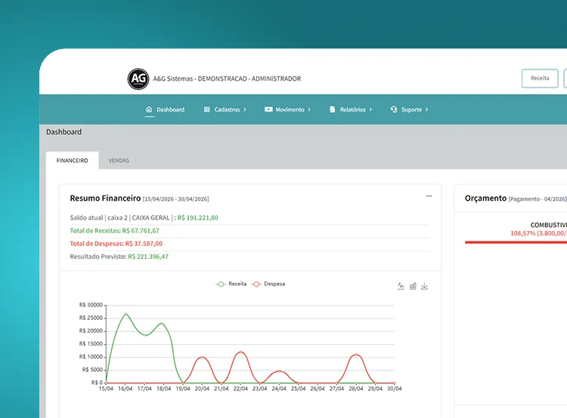Screen dimensions: 567x418
Task: Click the Orçamento heading
Action: coord(485,198)
